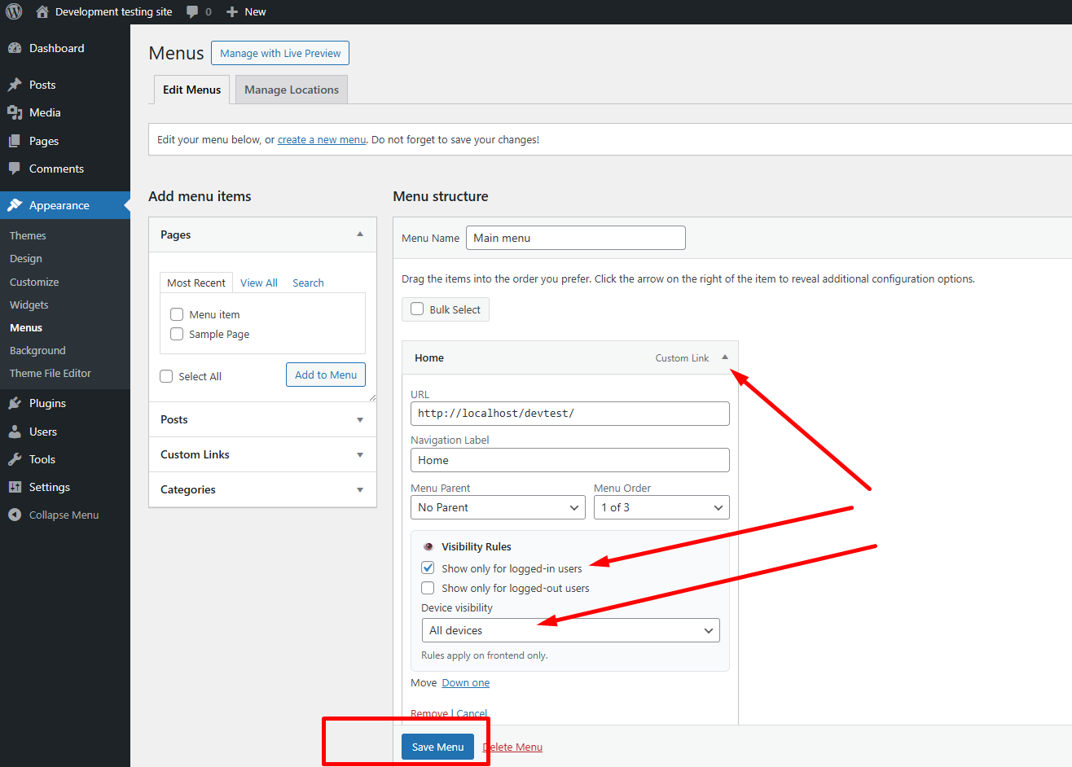Select the View All pages tab
The height and width of the screenshot is (767, 1072).
(x=259, y=283)
